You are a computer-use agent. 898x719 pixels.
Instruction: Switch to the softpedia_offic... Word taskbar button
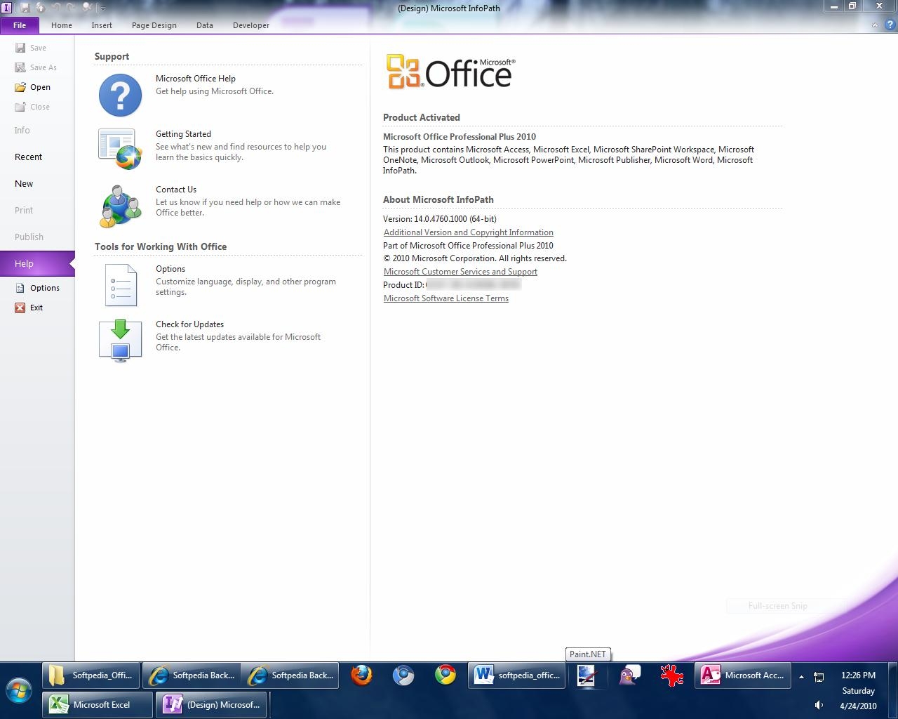(517, 675)
